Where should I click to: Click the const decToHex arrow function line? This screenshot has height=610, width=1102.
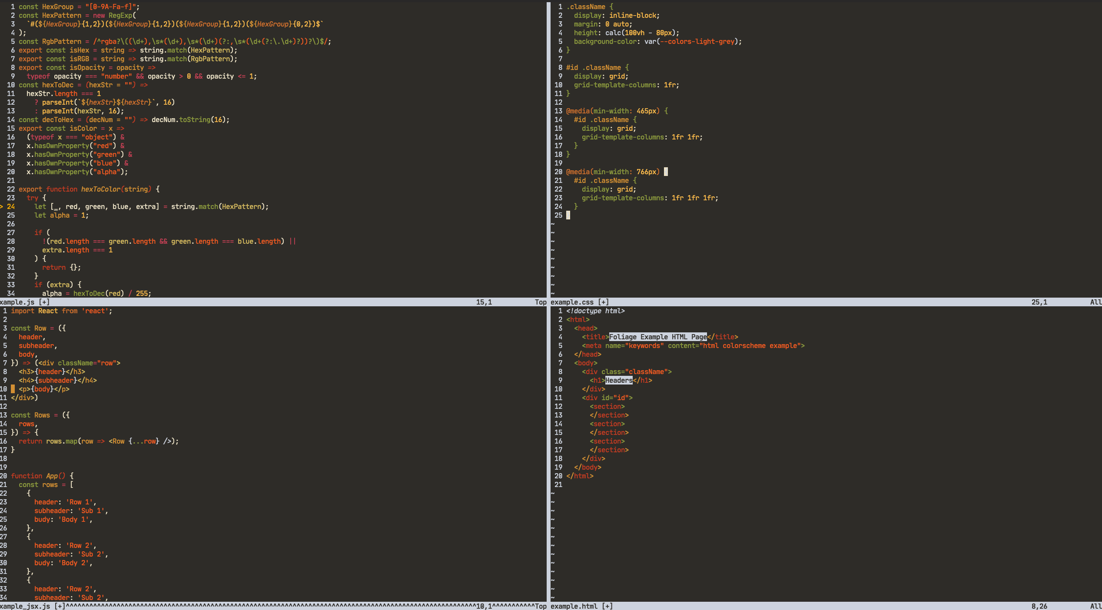tap(124, 119)
